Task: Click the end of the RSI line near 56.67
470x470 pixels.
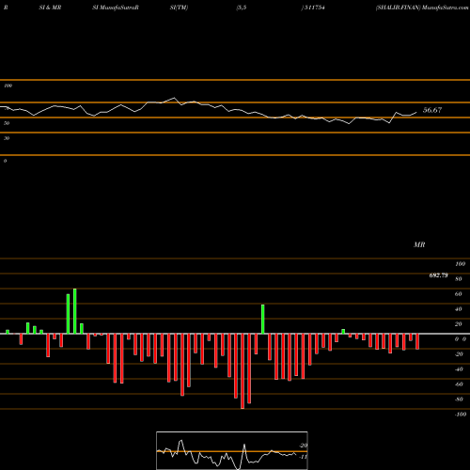Action: [x=416, y=112]
